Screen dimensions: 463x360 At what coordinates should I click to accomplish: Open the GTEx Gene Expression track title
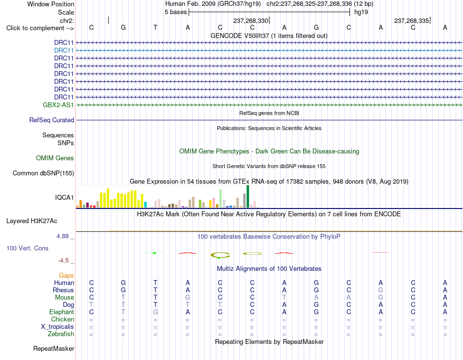(x=269, y=182)
